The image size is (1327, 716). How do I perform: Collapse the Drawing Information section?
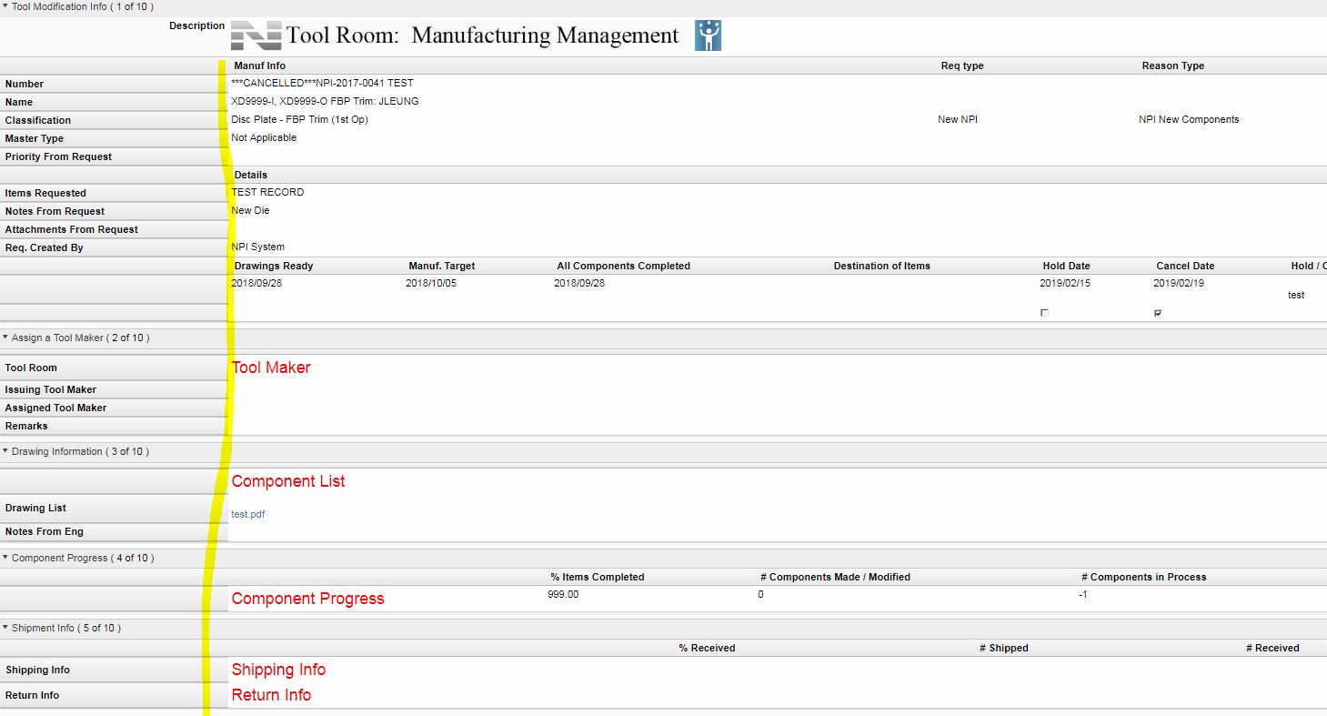(7, 450)
